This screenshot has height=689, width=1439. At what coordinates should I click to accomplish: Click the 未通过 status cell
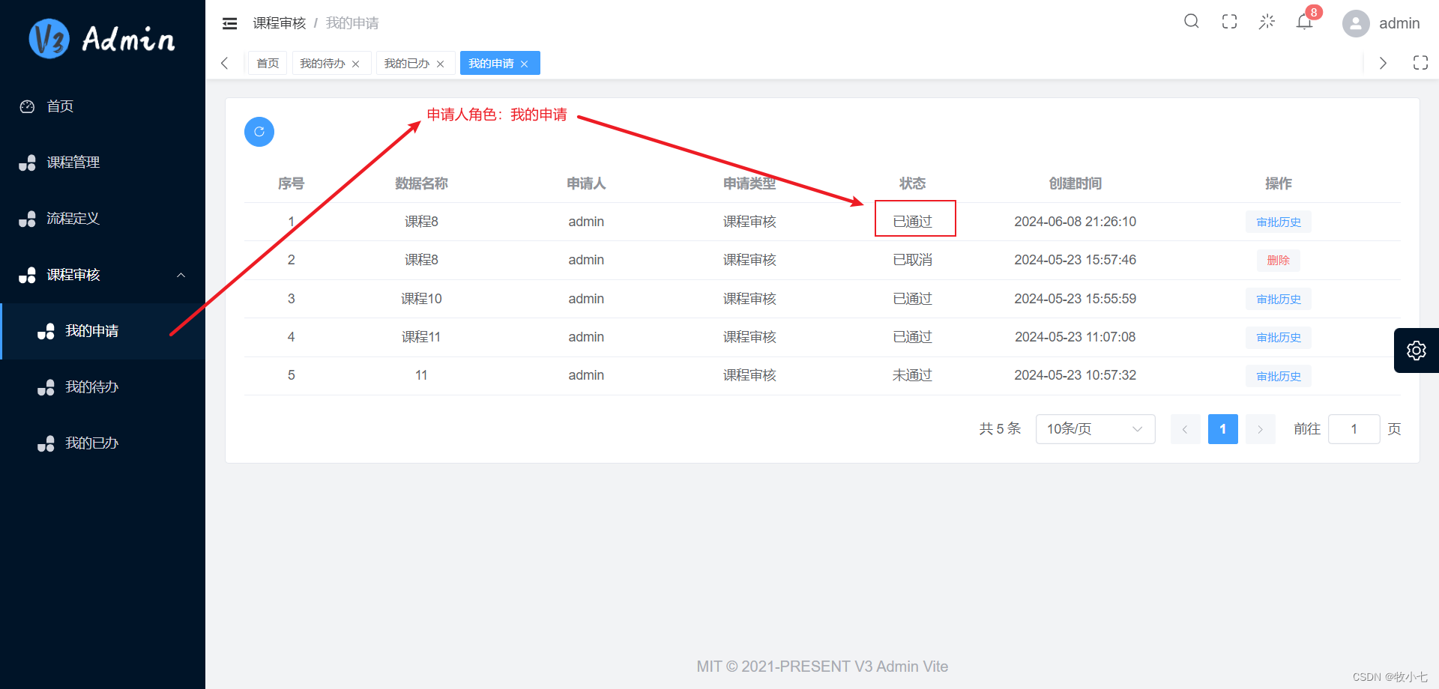point(912,375)
